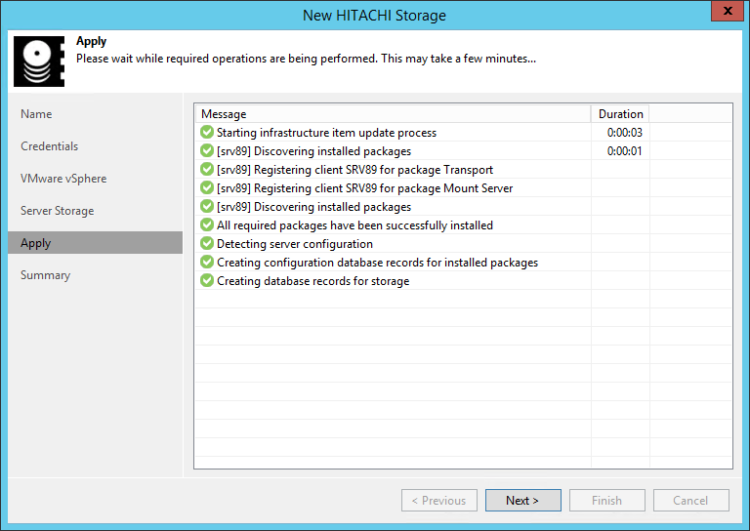
Task: Click the Finish button
Action: click(606, 501)
